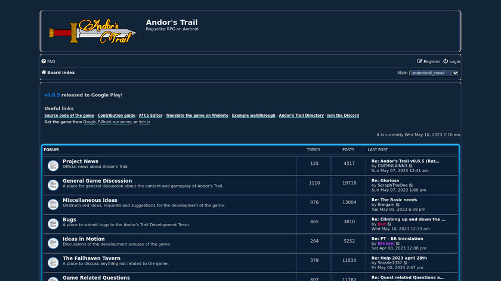The width and height of the screenshot is (501, 281).
Task: Click the Andor's Trail sword logo
Action: pyautogui.click(x=92, y=31)
